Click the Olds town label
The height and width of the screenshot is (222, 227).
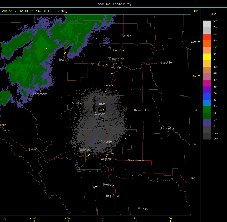pos(102,104)
